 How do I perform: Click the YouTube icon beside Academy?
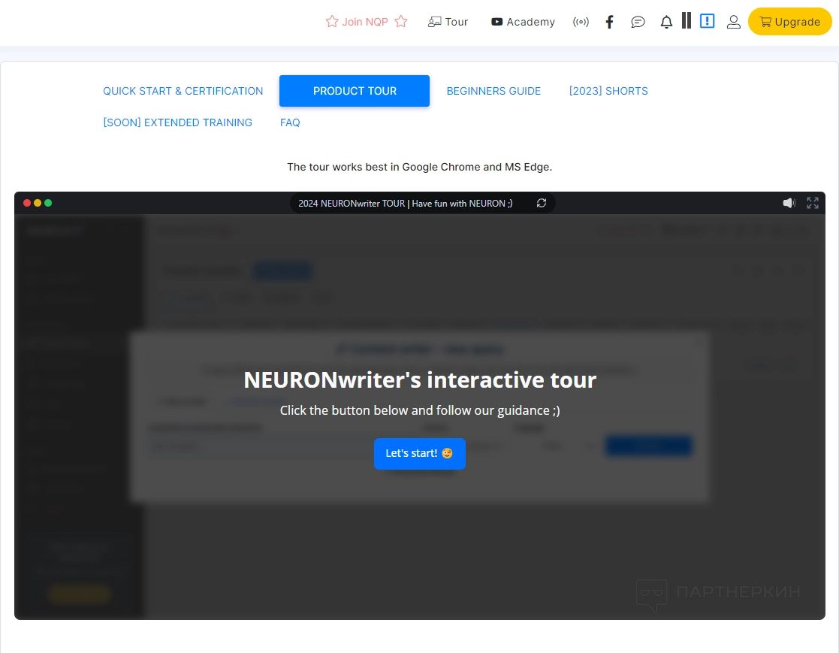tap(496, 22)
